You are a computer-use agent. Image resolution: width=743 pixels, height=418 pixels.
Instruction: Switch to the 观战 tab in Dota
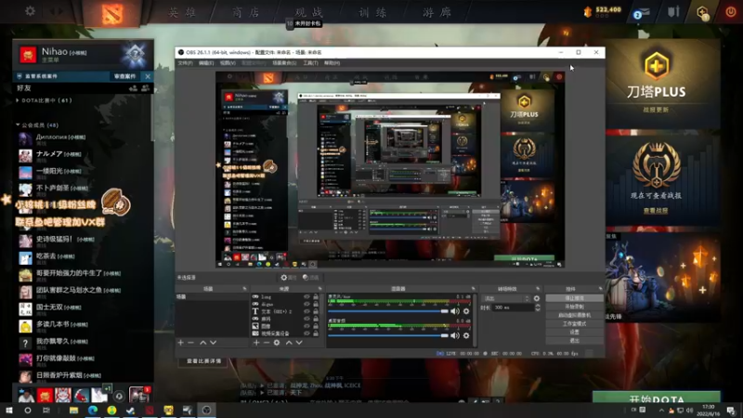[309, 12]
